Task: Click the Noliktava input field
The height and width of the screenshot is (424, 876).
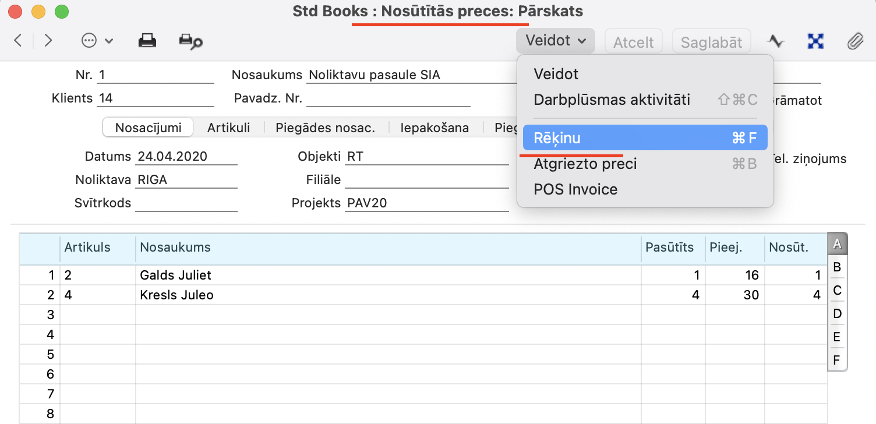Action: pos(186,180)
